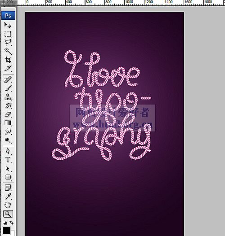
Task: Select the Zoom tool
Action: point(8,214)
